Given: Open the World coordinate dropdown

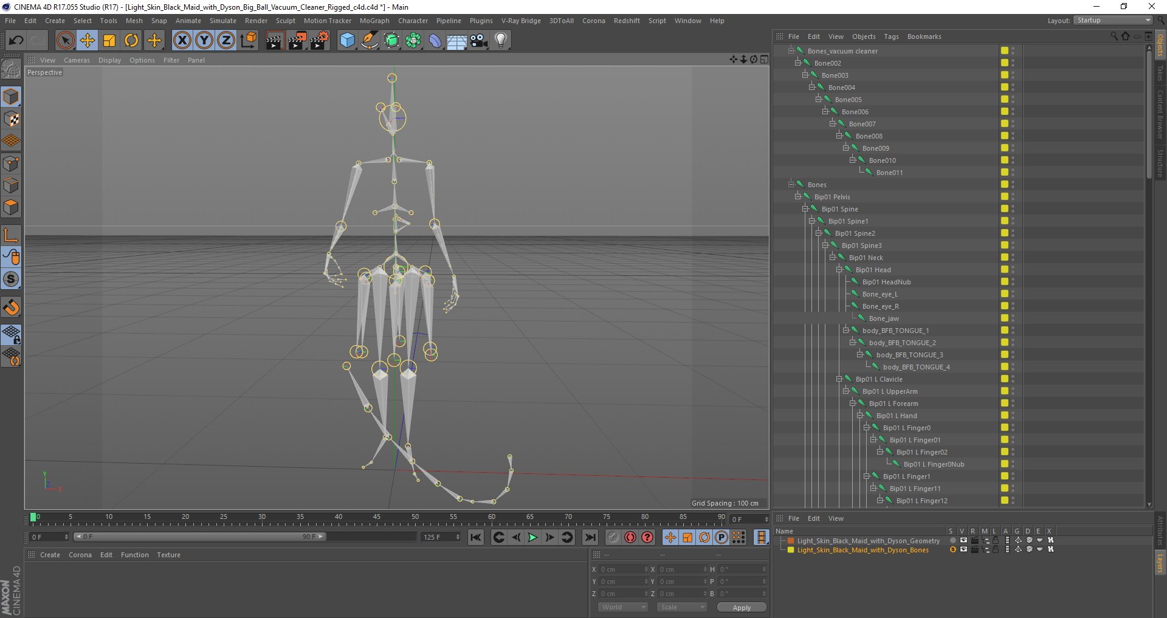Looking at the screenshot, I should (623, 607).
